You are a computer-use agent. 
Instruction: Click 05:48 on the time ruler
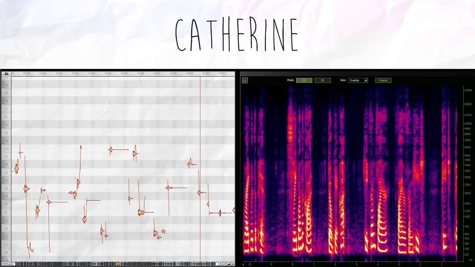(x=173, y=73)
